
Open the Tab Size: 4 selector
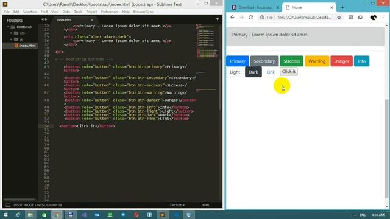(177, 205)
